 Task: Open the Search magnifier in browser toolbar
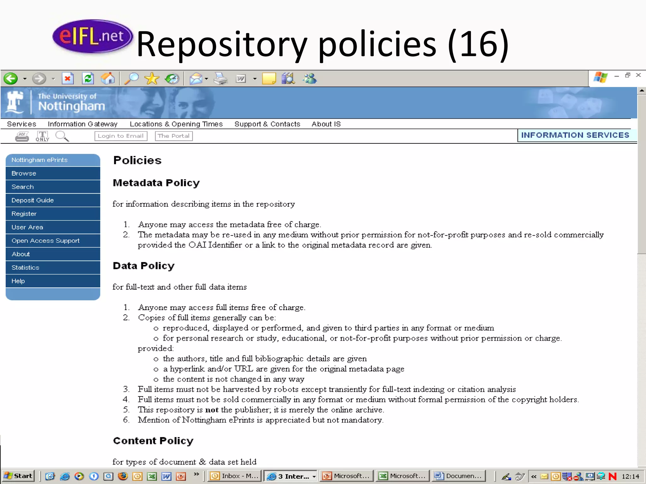(132, 78)
